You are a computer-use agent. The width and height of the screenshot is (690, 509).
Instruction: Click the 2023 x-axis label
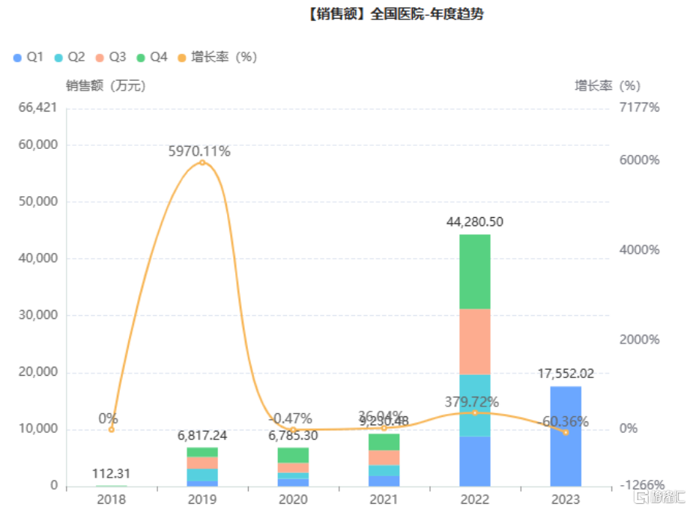coord(566,500)
